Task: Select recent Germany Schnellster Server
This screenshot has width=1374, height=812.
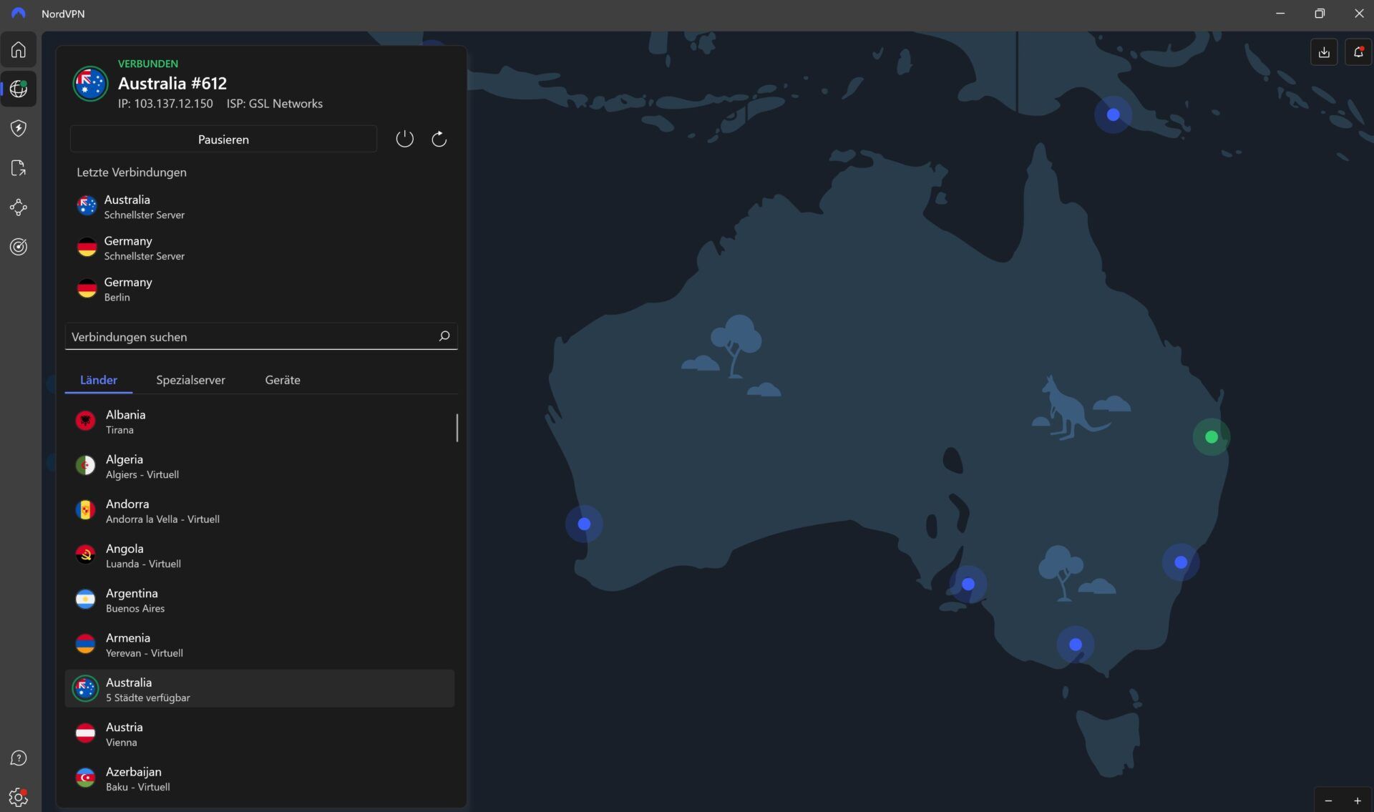Action: pyautogui.click(x=260, y=248)
